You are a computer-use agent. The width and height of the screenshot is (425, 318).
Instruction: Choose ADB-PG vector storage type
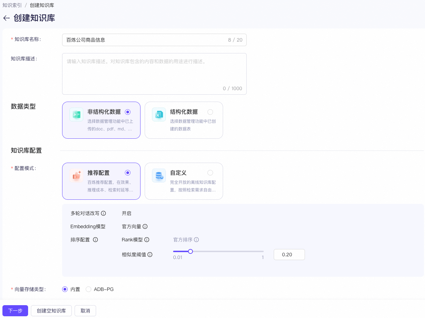click(x=88, y=289)
